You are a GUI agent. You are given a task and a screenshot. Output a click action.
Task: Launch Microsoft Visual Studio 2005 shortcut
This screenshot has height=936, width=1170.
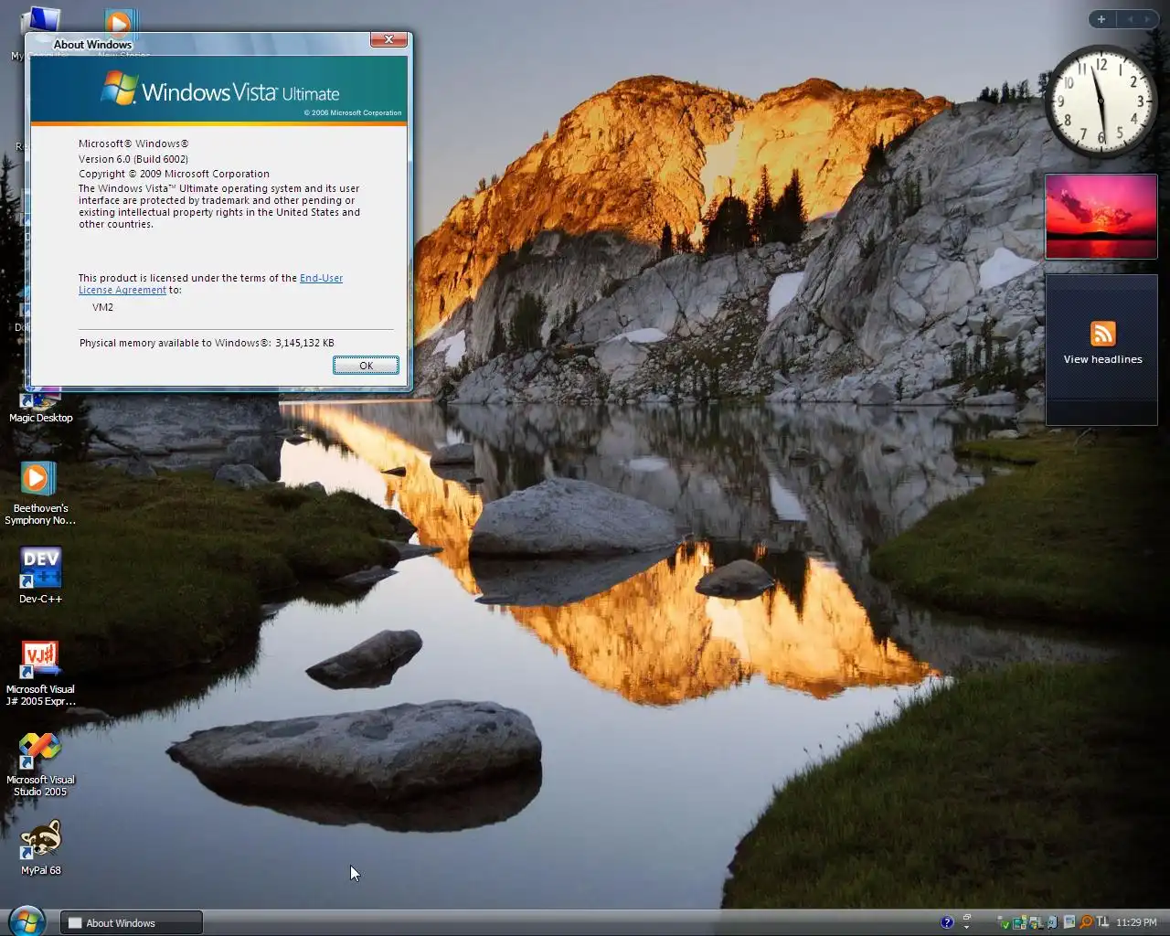coord(40,764)
